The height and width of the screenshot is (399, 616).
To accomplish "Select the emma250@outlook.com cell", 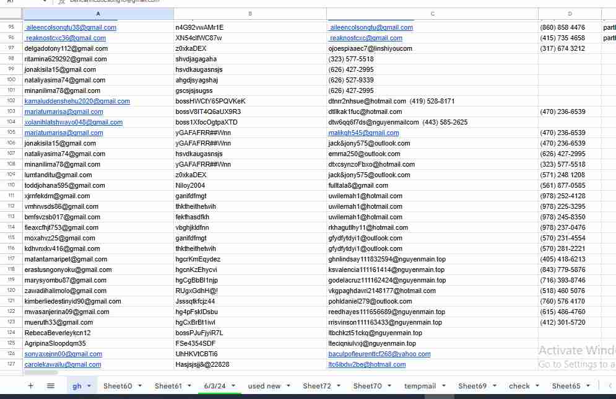I will click(432, 154).
